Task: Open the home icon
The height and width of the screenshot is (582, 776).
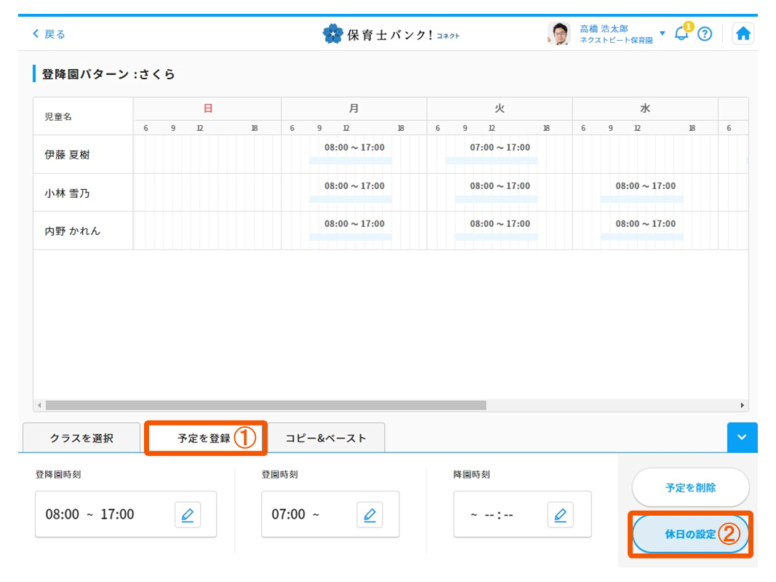Action: [743, 33]
